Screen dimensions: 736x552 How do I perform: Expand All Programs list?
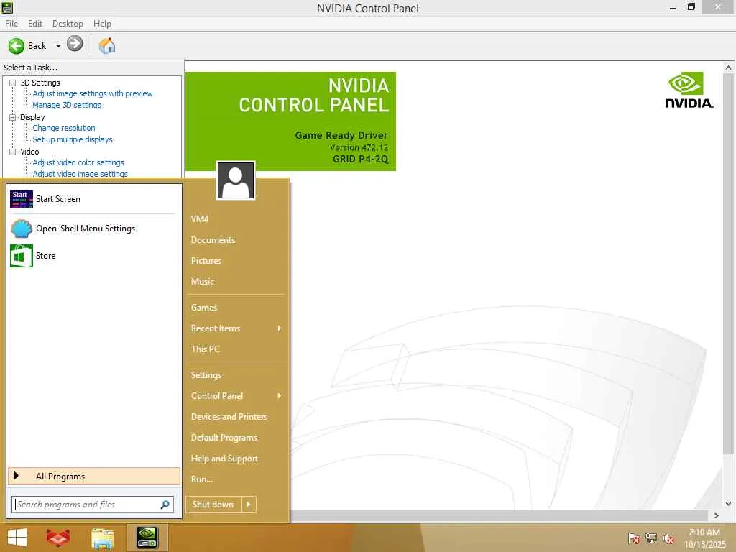94,477
